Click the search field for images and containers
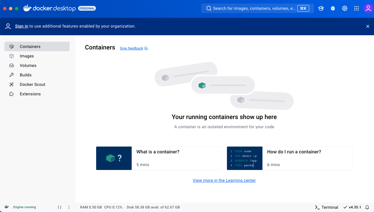 (254, 8)
